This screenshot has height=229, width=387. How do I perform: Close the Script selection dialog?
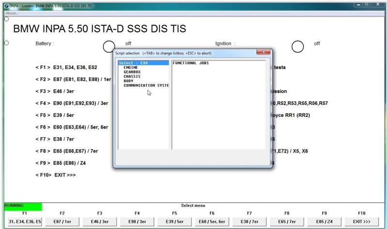click(263, 52)
